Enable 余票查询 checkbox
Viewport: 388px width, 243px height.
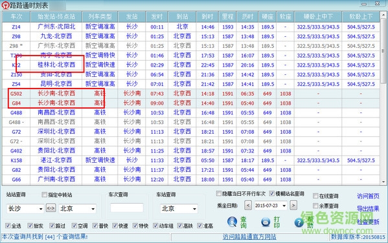[x=315, y=206]
